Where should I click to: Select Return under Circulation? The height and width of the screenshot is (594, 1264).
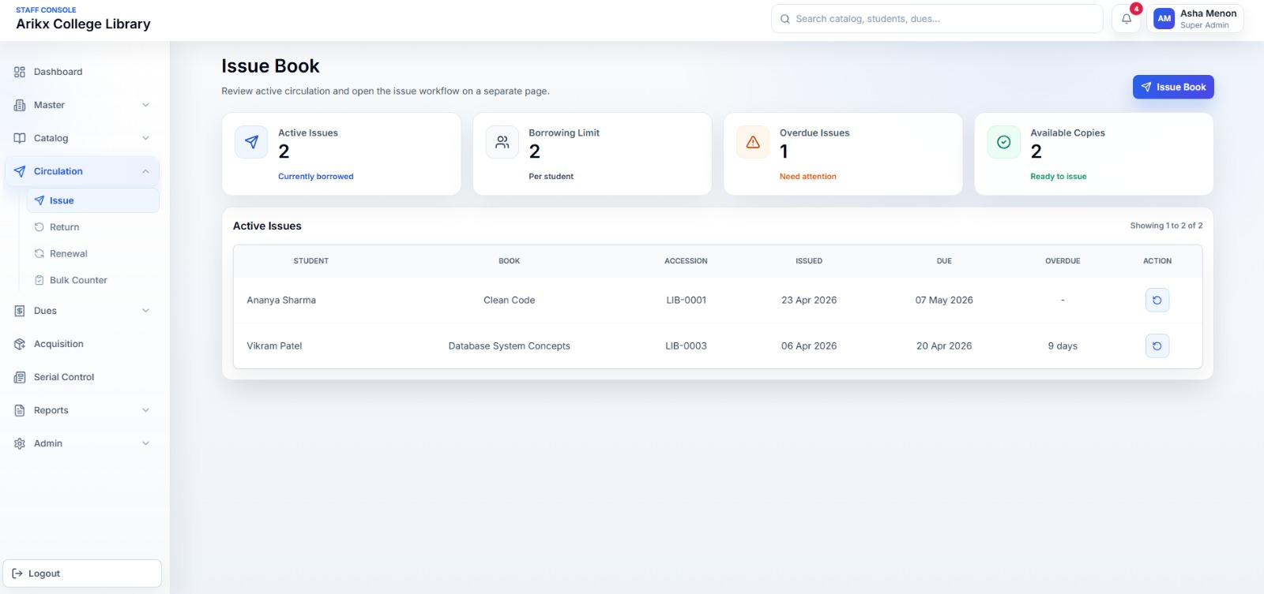pyautogui.click(x=64, y=227)
